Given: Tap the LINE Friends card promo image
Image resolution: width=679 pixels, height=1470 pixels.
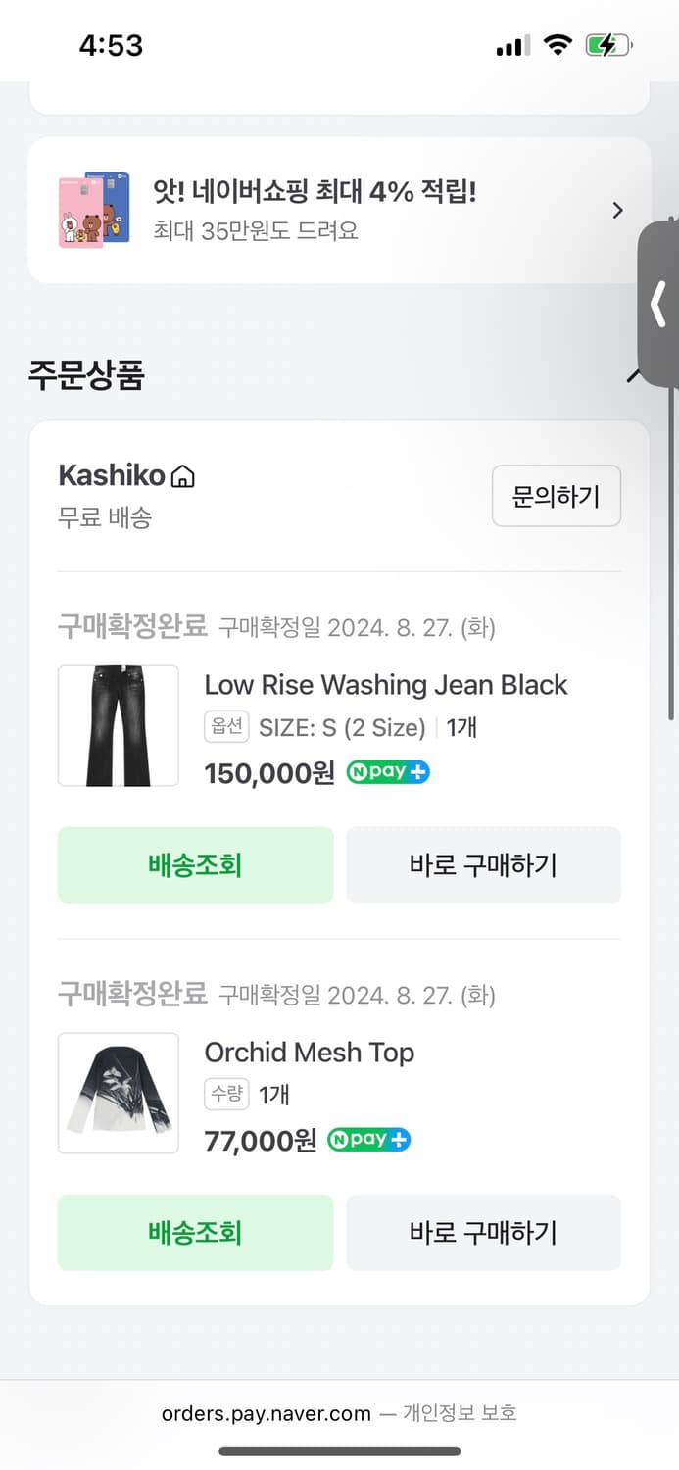Looking at the screenshot, I should pyautogui.click(x=93, y=208).
